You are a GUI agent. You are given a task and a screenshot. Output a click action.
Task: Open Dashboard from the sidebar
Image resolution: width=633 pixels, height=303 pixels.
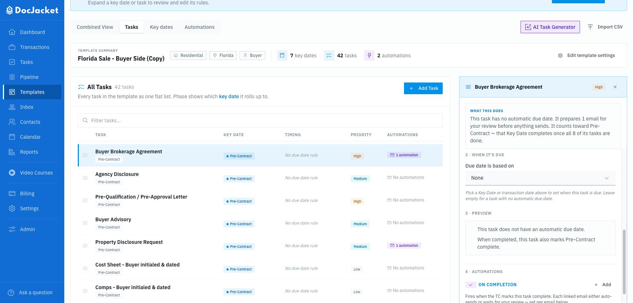click(x=32, y=32)
